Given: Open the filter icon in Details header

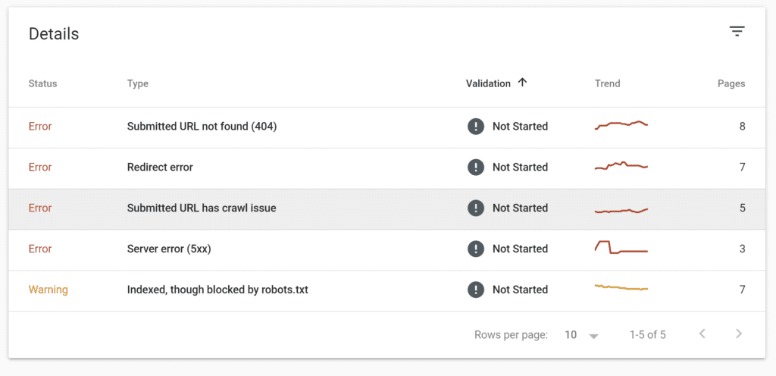Looking at the screenshot, I should pos(737,32).
